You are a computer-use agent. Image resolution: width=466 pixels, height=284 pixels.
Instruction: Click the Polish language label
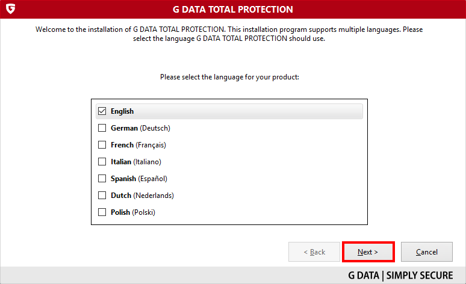(x=133, y=212)
